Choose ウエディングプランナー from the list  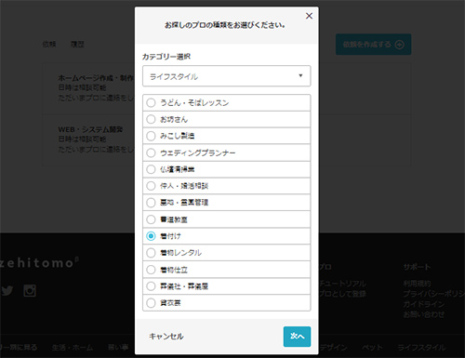(227, 152)
